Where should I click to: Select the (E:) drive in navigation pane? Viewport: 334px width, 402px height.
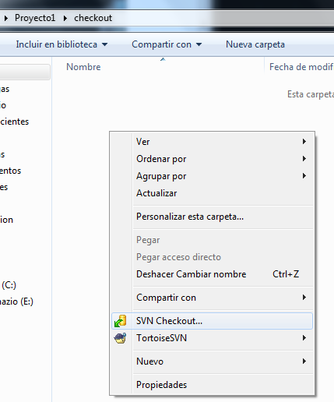click(x=16, y=301)
